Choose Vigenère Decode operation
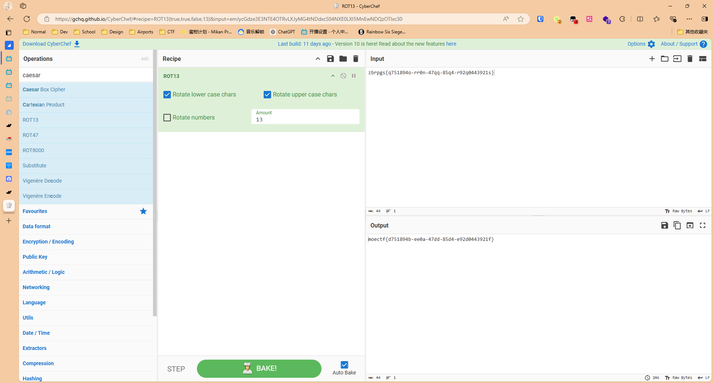The height and width of the screenshot is (383, 713). (42, 181)
